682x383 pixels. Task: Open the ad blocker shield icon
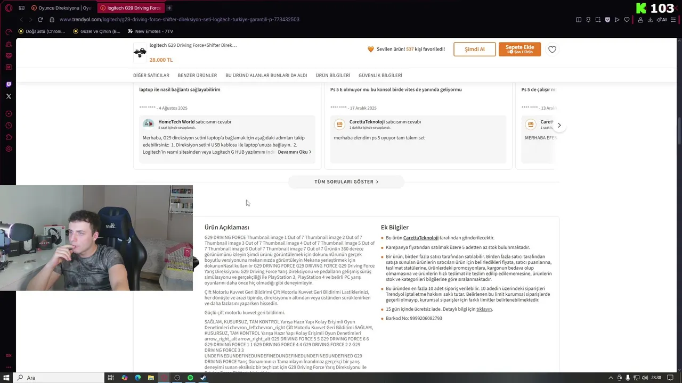point(607,20)
